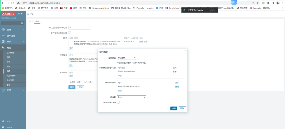Click the address bar URL

(45, 3)
